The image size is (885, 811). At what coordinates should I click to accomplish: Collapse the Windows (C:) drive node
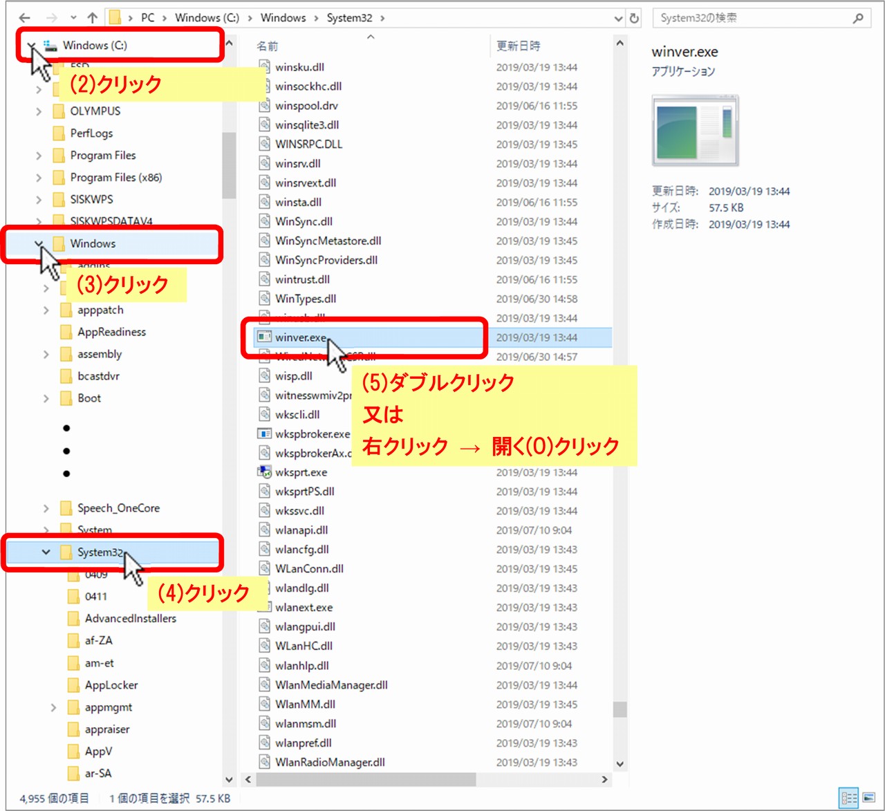pyautogui.click(x=31, y=46)
